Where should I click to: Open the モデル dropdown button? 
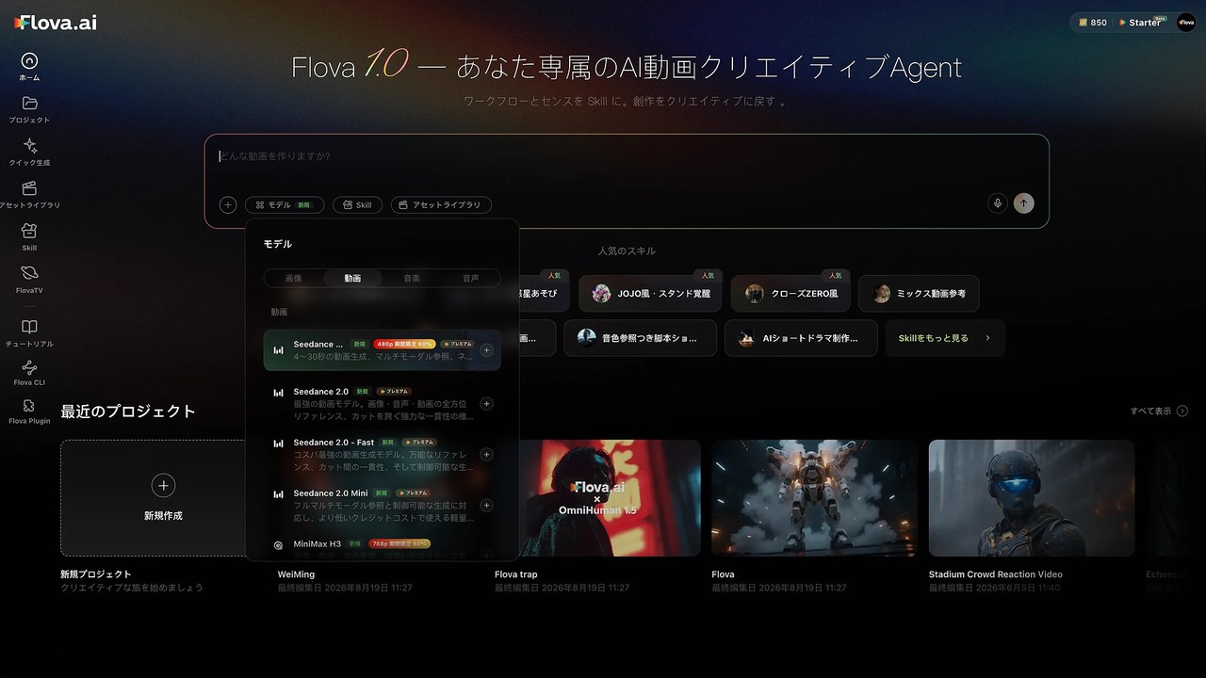(x=285, y=204)
